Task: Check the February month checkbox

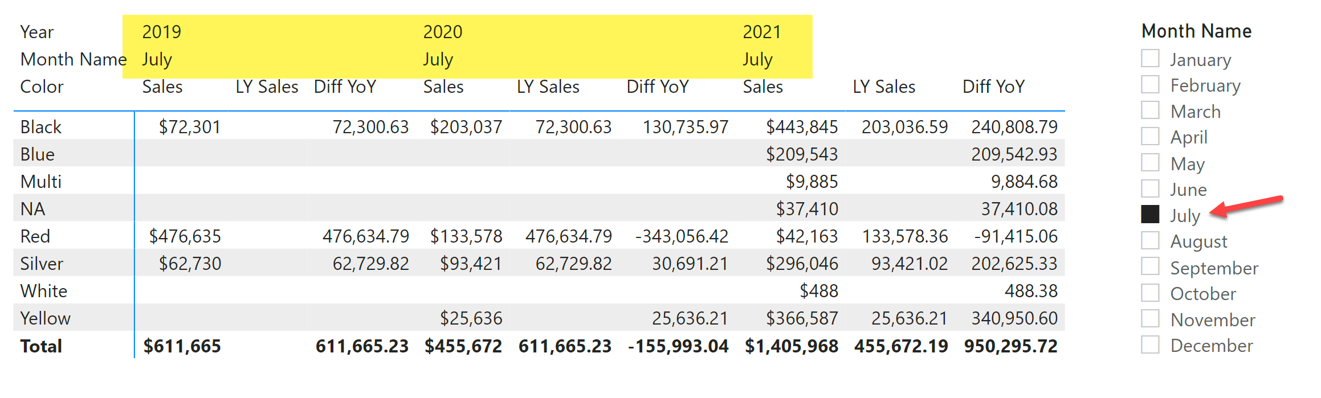Action: click(1150, 84)
